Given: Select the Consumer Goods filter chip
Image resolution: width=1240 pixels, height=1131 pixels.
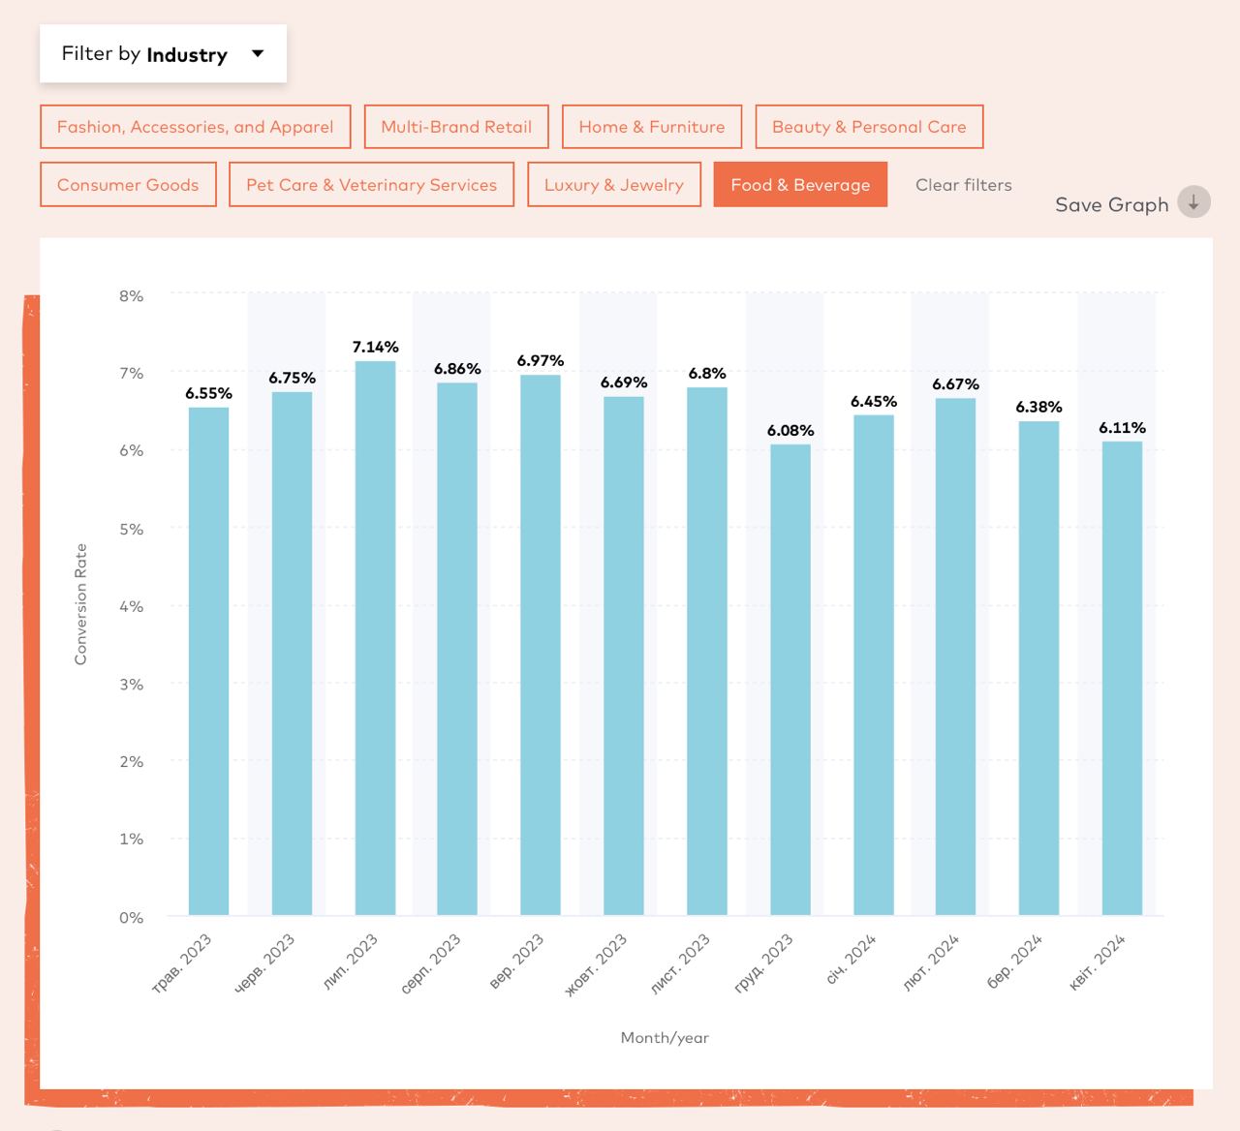Looking at the screenshot, I should [x=128, y=185].
